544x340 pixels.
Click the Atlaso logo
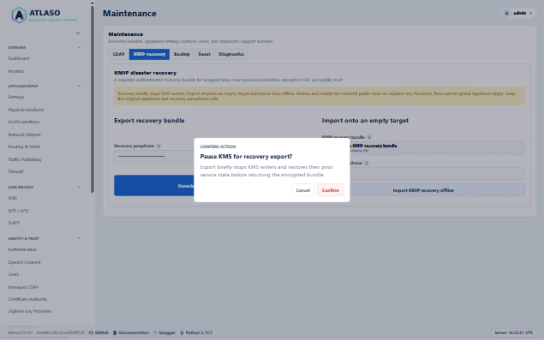44,15
